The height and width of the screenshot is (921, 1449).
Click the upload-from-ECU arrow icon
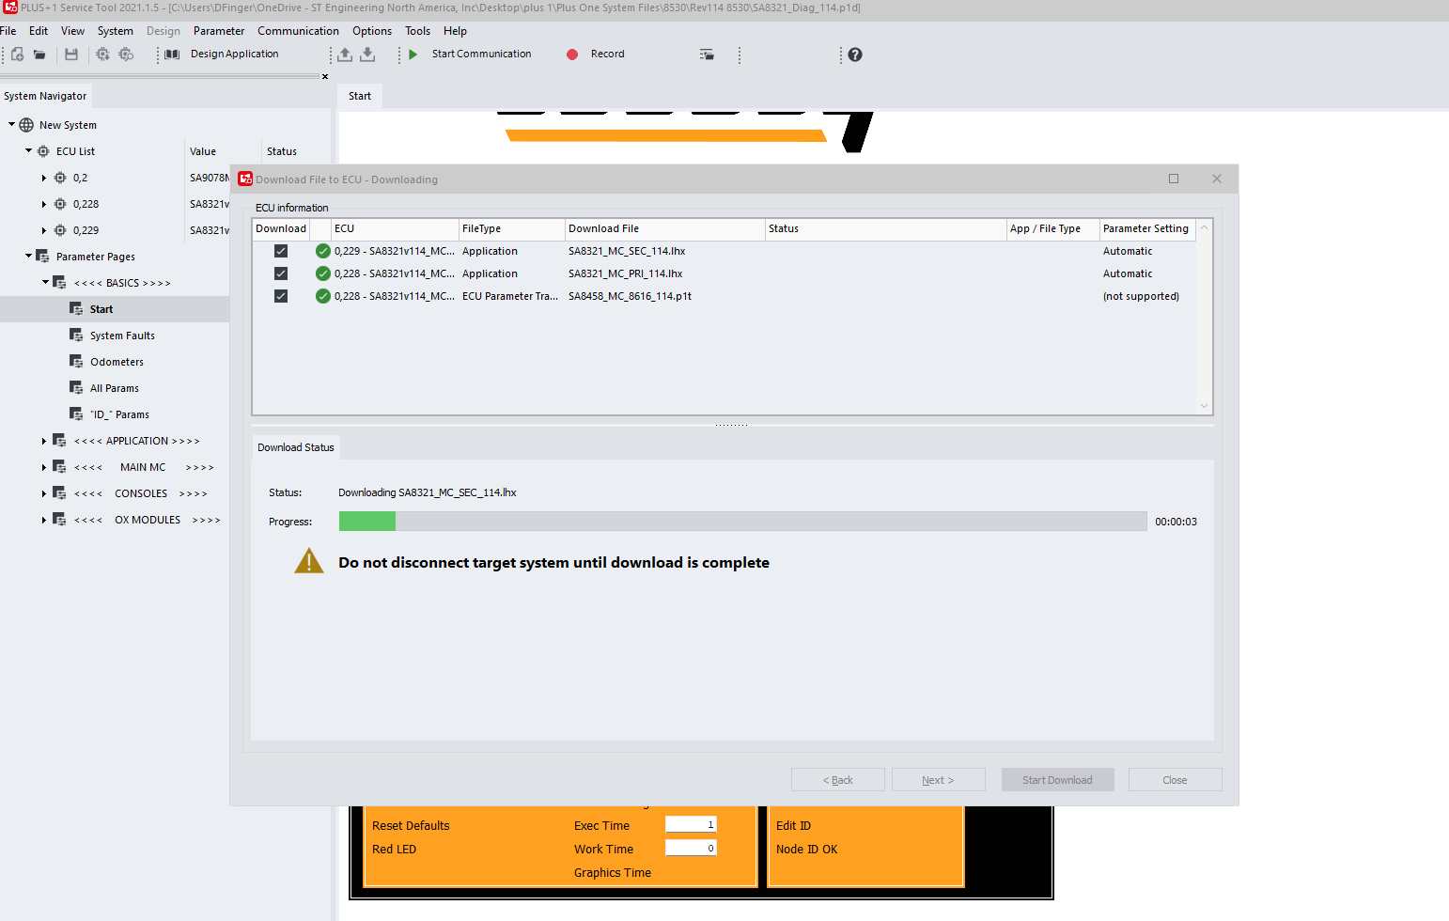[x=345, y=55]
